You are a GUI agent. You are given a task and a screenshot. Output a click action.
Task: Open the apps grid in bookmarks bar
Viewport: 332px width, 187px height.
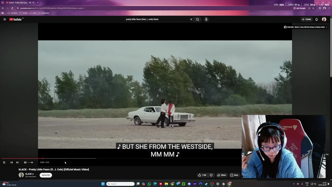3,13
